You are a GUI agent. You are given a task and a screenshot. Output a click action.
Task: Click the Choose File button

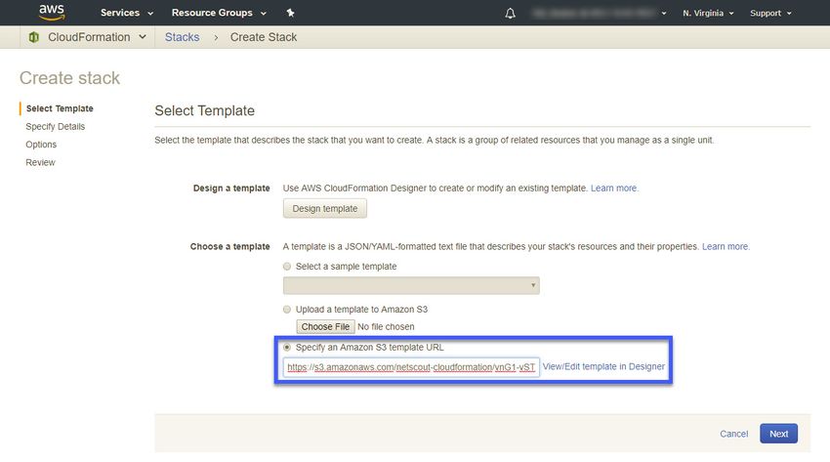point(325,326)
